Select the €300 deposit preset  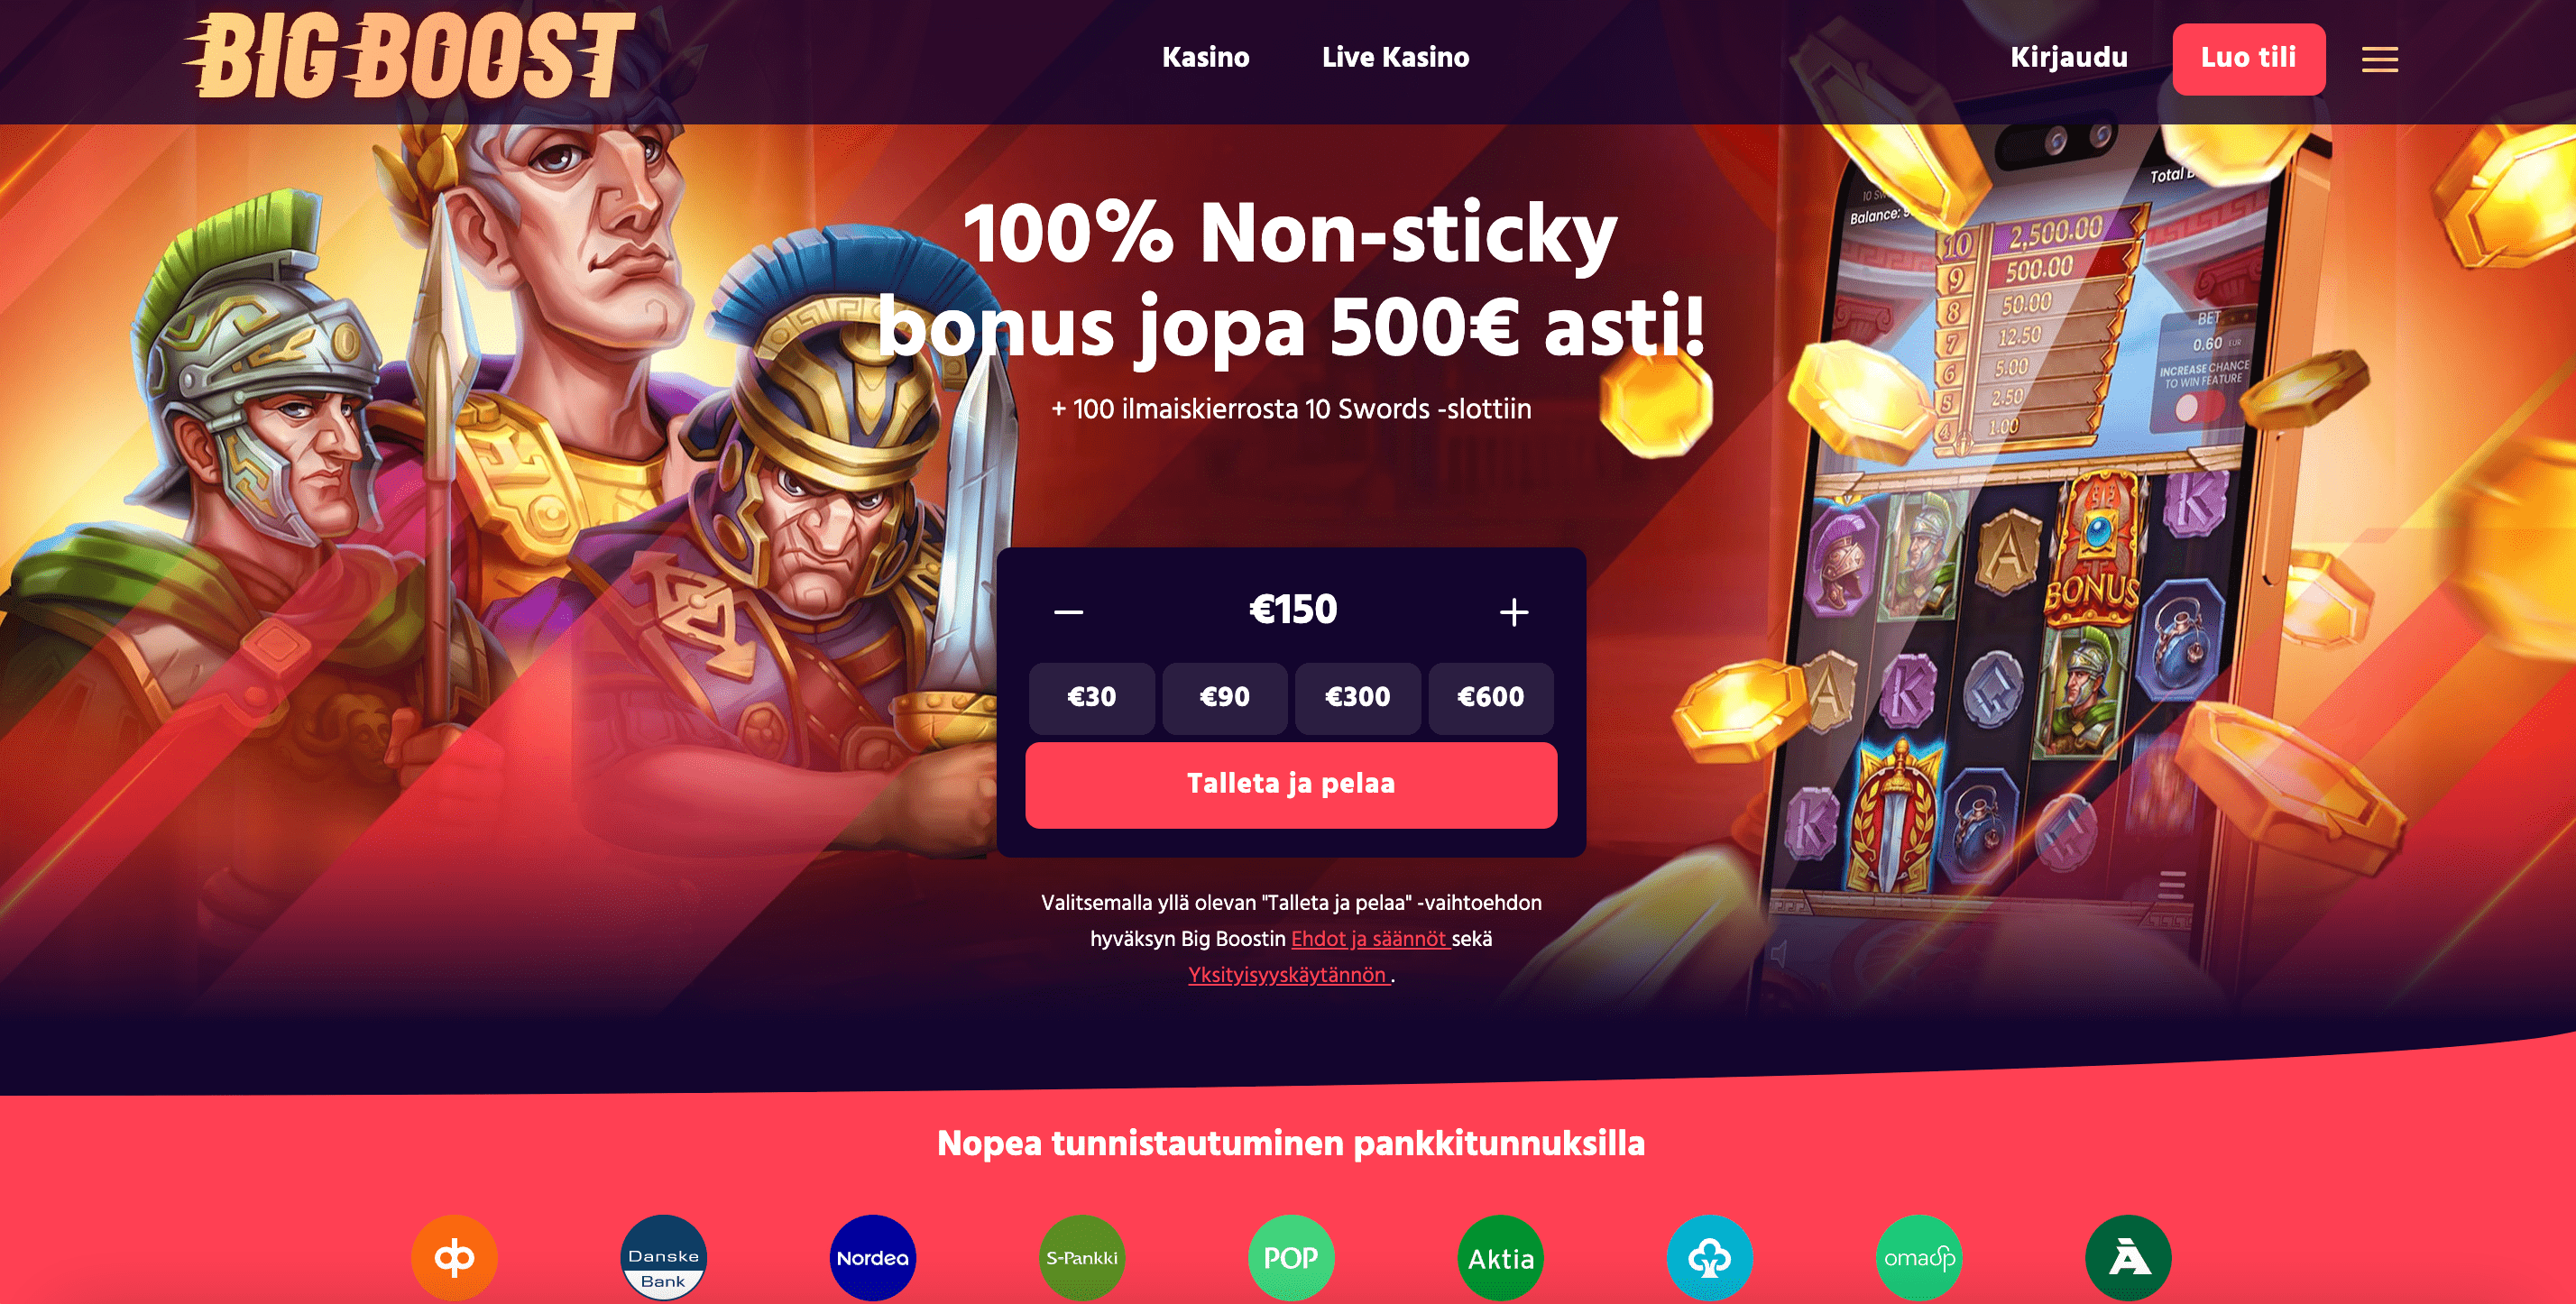tap(1357, 697)
